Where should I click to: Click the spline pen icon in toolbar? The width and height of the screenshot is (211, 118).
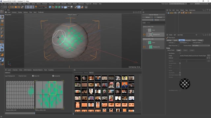(53, 7)
